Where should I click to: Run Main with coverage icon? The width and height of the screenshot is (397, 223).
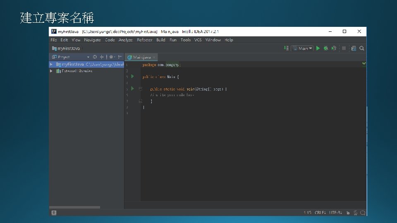334,48
